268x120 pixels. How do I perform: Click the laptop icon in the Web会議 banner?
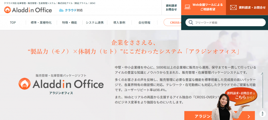188,7
